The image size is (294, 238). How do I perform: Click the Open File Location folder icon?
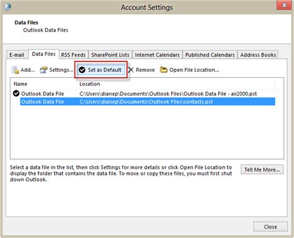pos(164,70)
